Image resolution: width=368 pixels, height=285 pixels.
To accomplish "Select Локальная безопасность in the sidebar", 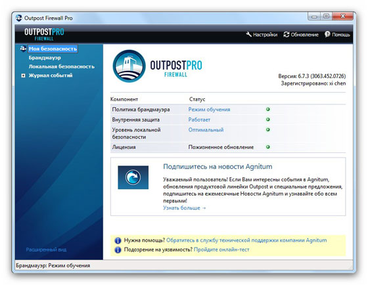I will (62, 66).
